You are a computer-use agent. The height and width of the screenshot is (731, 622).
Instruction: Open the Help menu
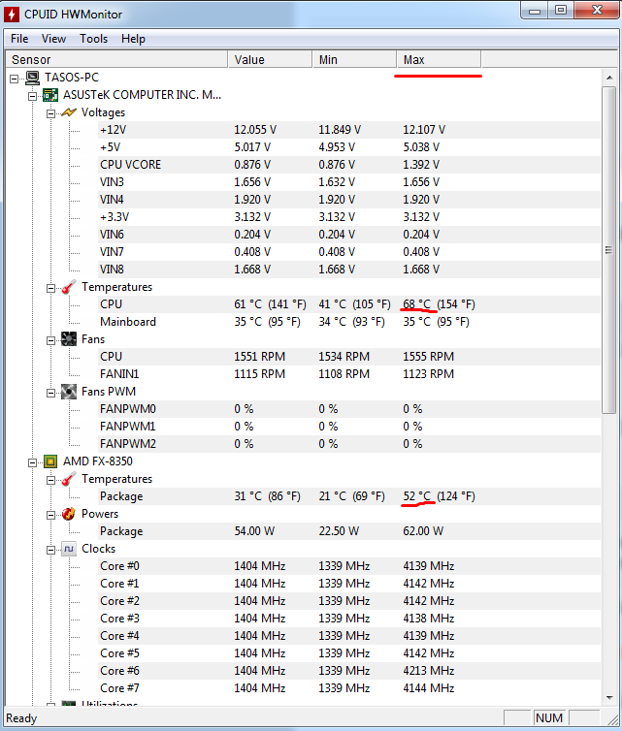click(x=133, y=39)
